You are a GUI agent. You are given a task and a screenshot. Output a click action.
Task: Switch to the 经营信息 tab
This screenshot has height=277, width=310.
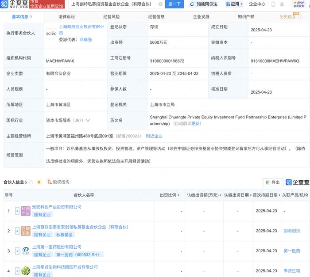point(156,17)
